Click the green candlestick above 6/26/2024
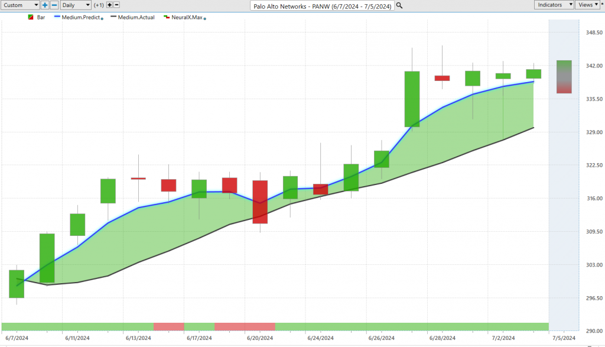 (382, 159)
